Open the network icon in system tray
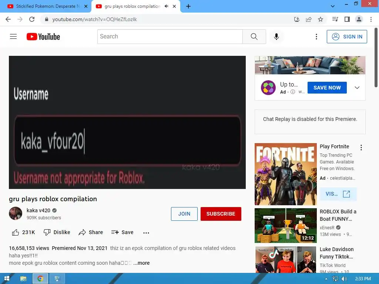 [335, 279]
